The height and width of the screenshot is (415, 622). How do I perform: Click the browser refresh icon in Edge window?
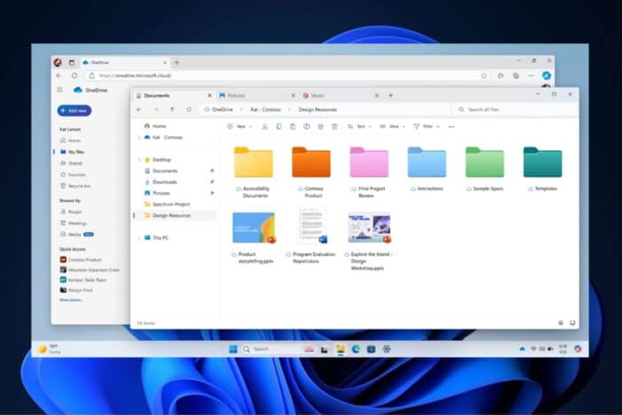(x=75, y=76)
